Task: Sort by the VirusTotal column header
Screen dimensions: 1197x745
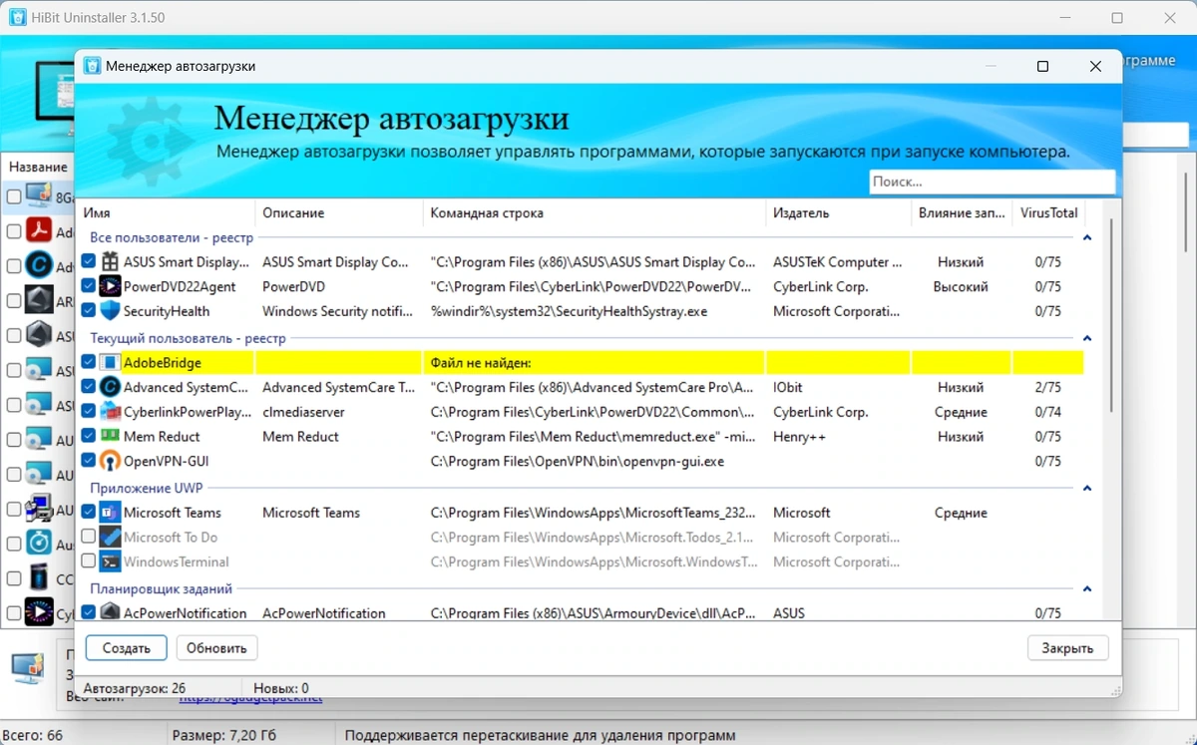Action: pos(1048,212)
